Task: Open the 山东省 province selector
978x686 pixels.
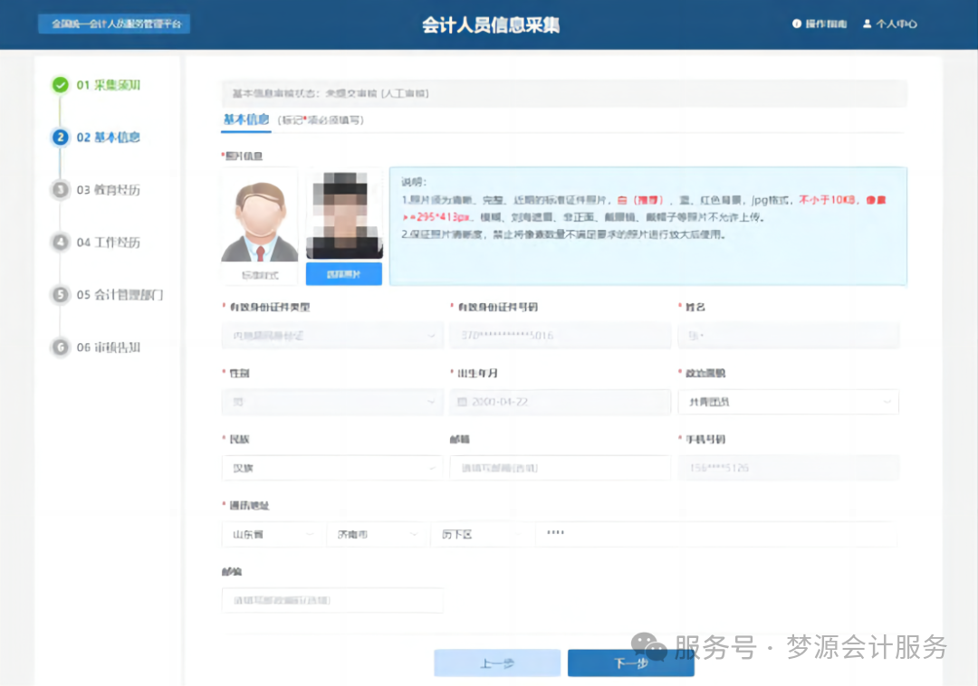Action: click(273, 534)
